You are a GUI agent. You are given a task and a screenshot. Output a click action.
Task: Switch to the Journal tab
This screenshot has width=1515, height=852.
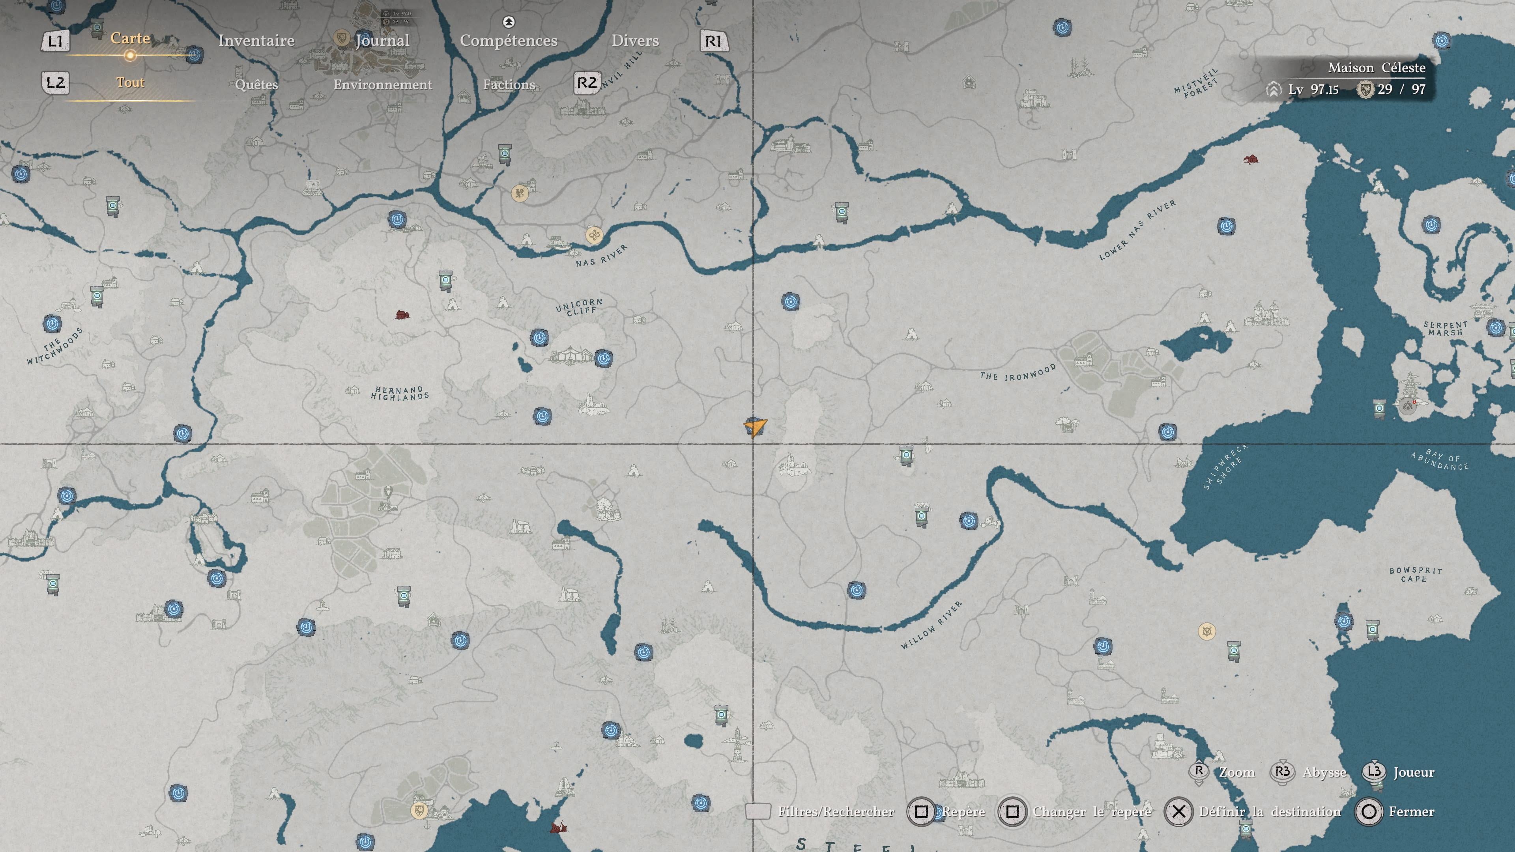click(x=382, y=41)
